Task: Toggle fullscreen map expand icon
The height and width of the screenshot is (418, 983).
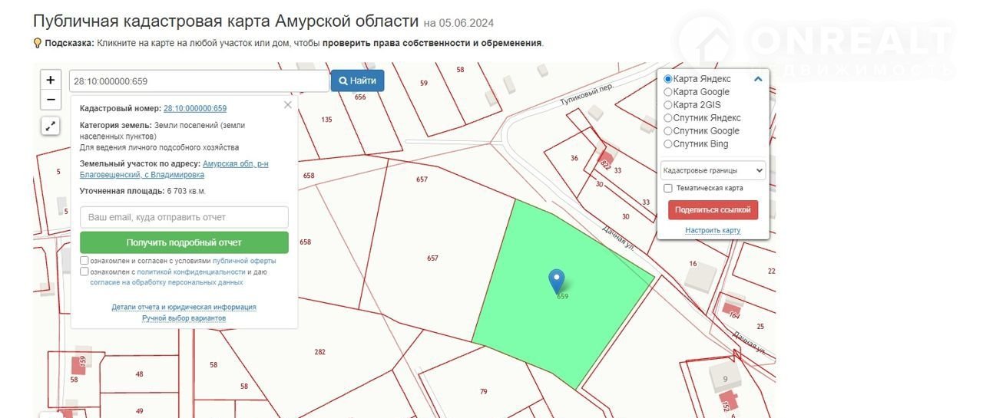Action: coord(51,127)
